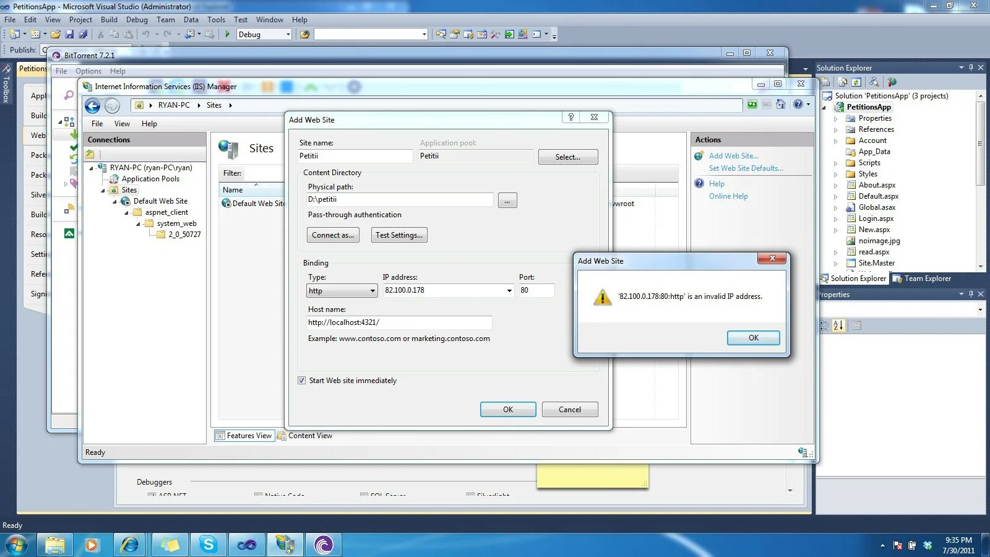Screen dimensions: 990x557
Task: Click the Alphabetical sort icon in Properties panel
Action: click(x=838, y=326)
